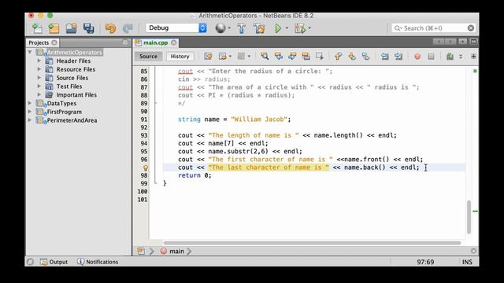Click line number 91 in gutter

pyautogui.click(x=143, y=119)
